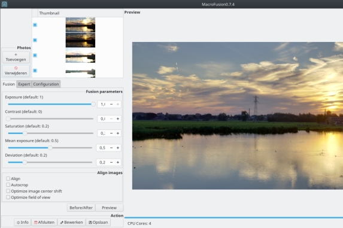Increase Deviation with the plus button
This screenshot has height=228, width=343.
(118, 162)
